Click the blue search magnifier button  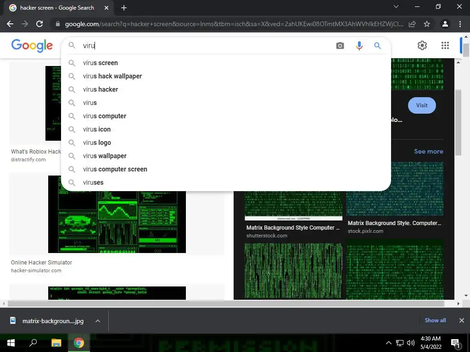[377, 45]
